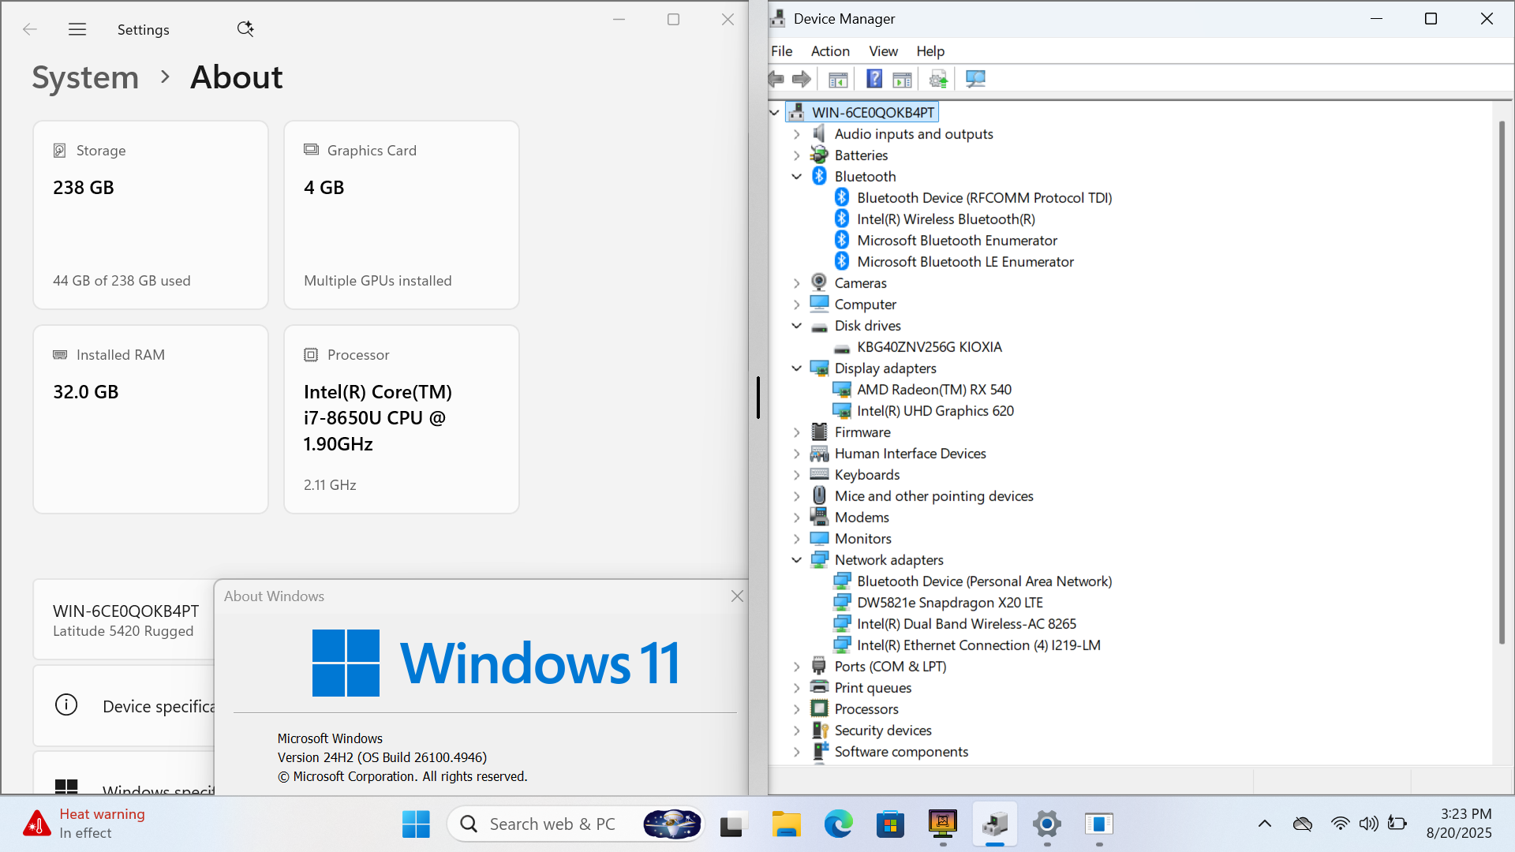Click the Show/Hide Action Pane toolbar icon
The height and width of the screenshot is (852, 1515).
902,79
